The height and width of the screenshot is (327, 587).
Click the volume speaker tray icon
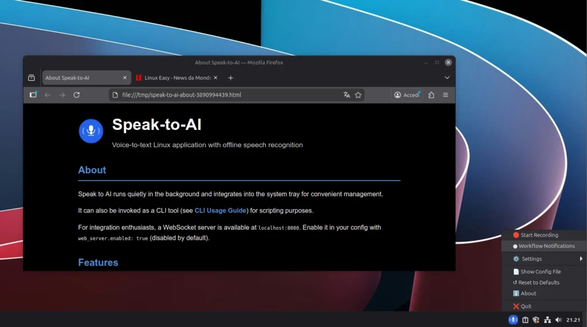click(558, 320)
